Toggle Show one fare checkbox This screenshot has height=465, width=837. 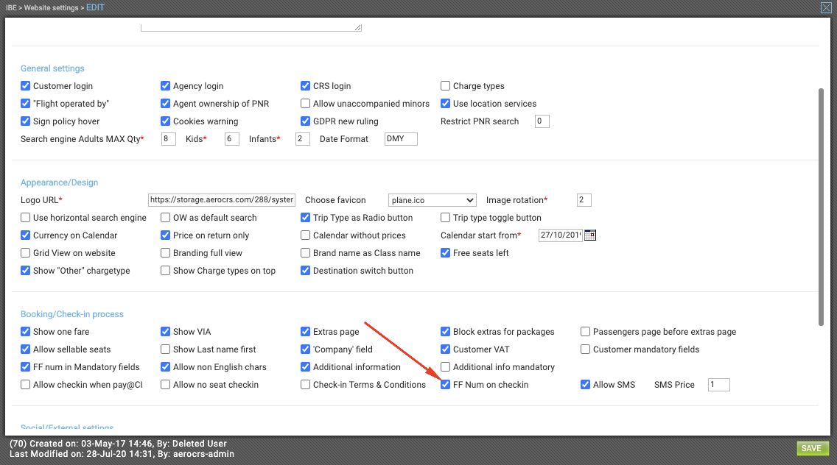coord(25,332)
